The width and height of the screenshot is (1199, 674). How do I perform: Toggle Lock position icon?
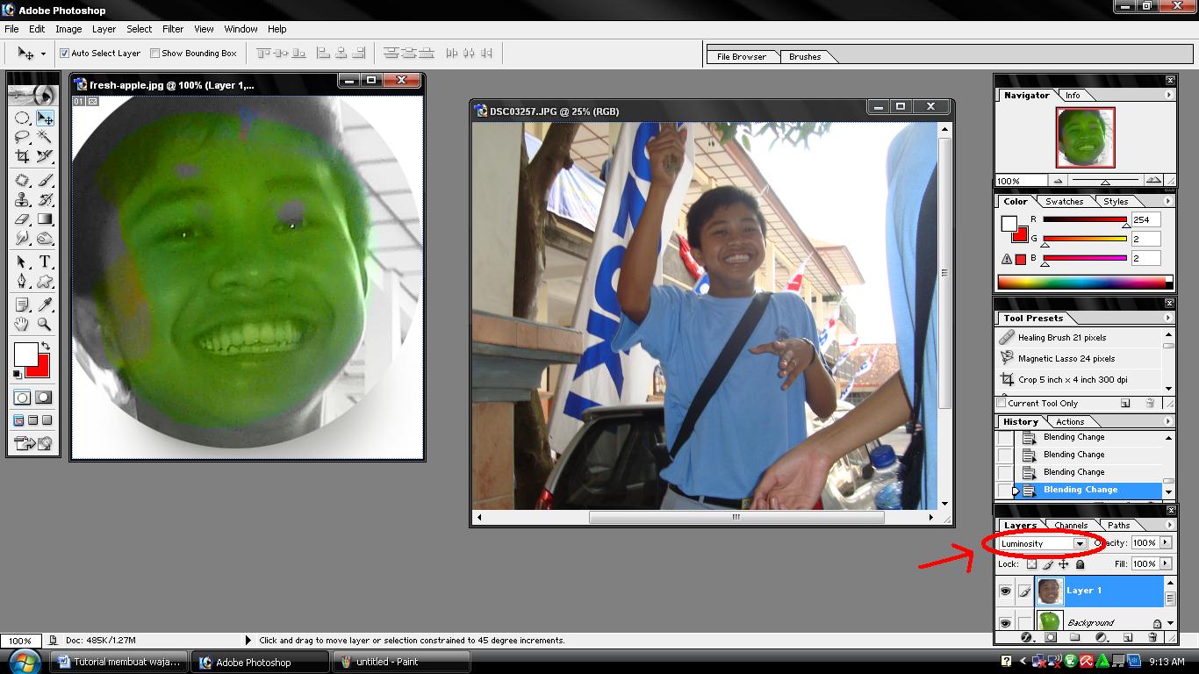pyautogui.click(x=1063, y=564)
